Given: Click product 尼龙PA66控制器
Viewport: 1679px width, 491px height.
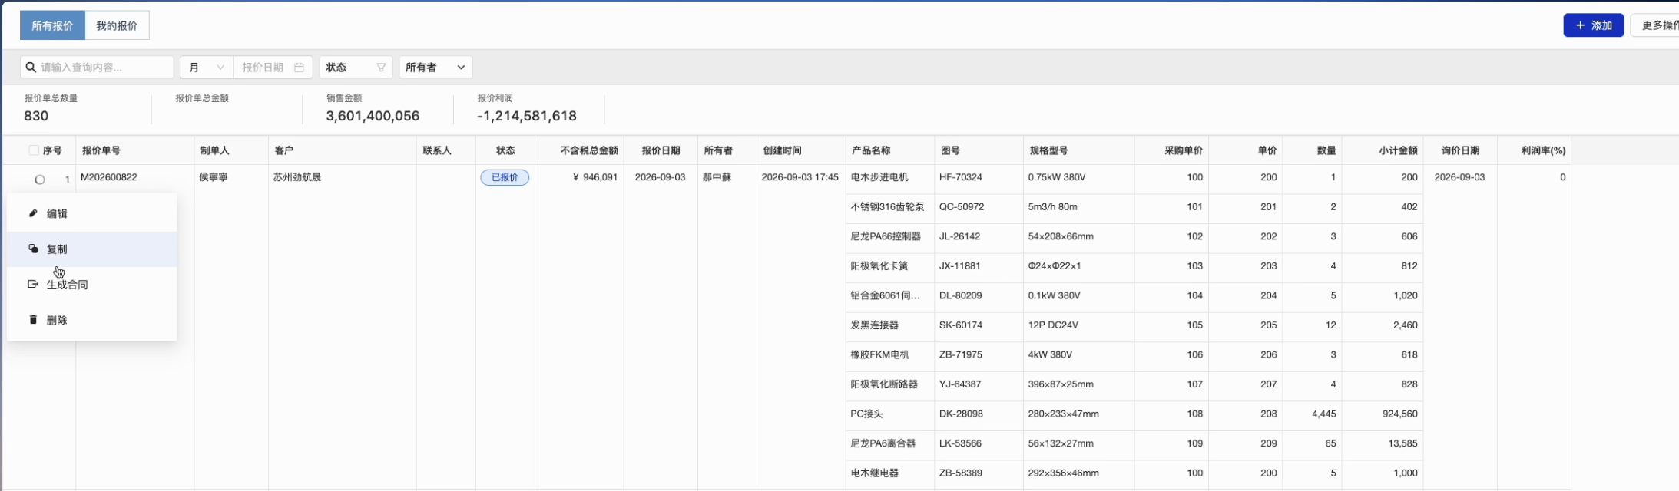Looking at the screenshot, I should click(x=886, y=236).
